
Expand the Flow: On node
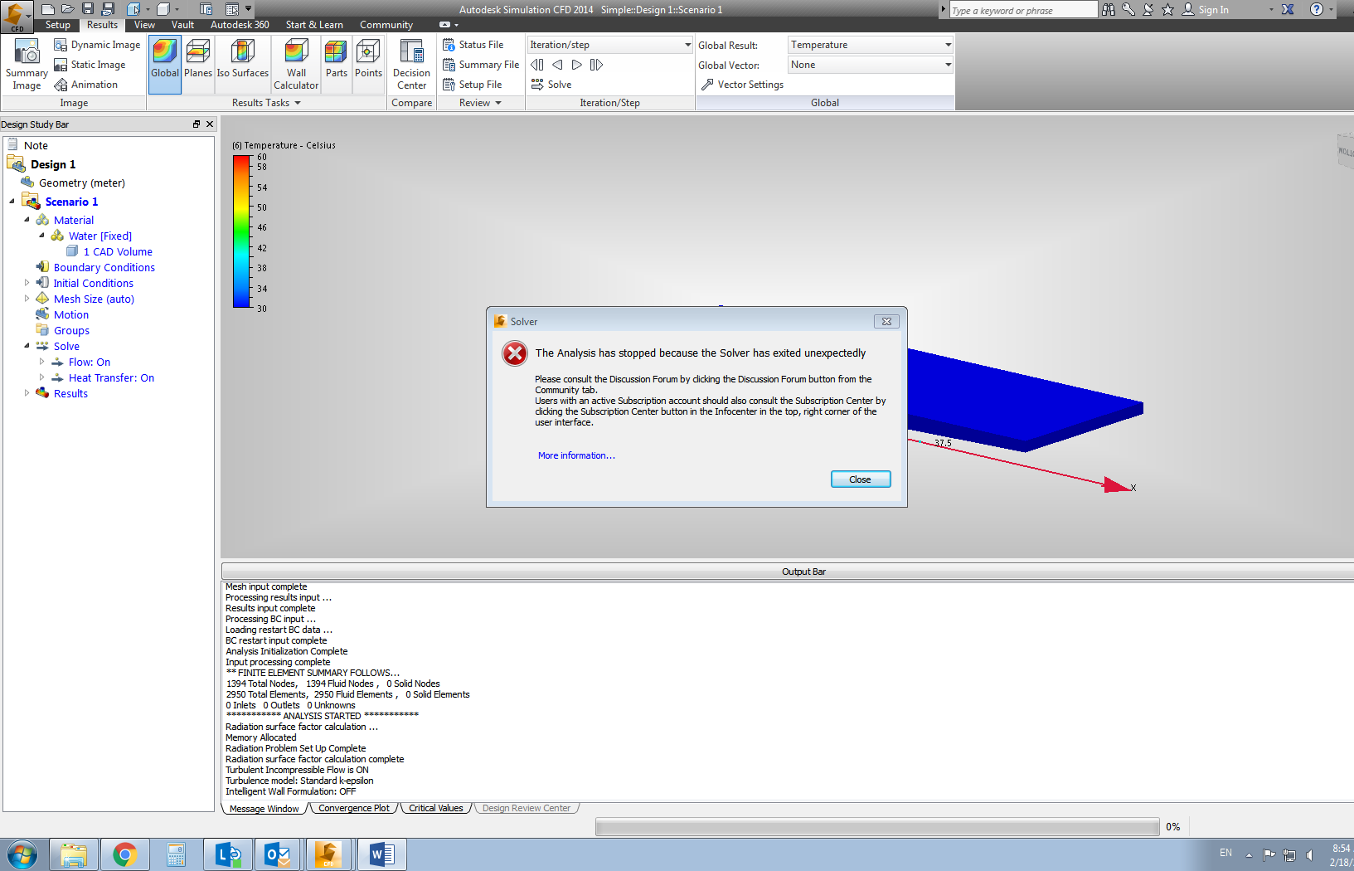click(42, 362)
